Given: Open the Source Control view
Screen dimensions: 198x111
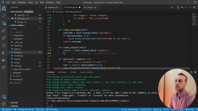Looking at the screenshot, I should coord(4,23).
